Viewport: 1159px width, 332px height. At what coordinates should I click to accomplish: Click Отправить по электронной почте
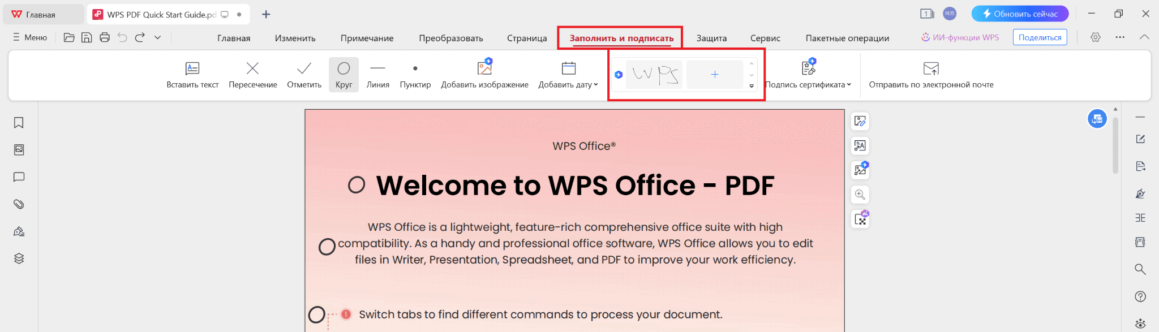[931, 75]
